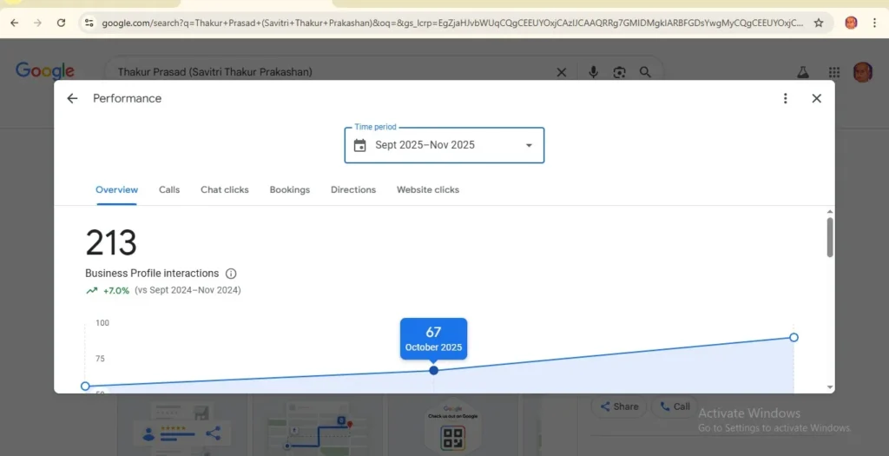The height and width of the screenshot is (456, 889).
Task: Switch to the Bookings tab
Action: coord(290,190)
